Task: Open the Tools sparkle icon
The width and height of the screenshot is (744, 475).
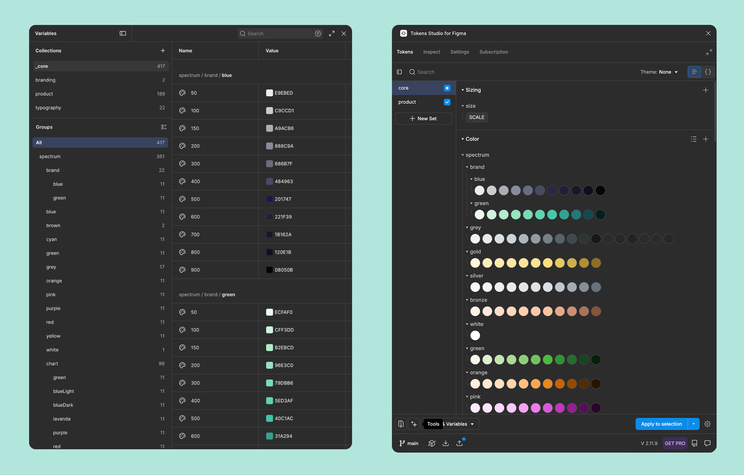Action: click(x=414, y=424)
